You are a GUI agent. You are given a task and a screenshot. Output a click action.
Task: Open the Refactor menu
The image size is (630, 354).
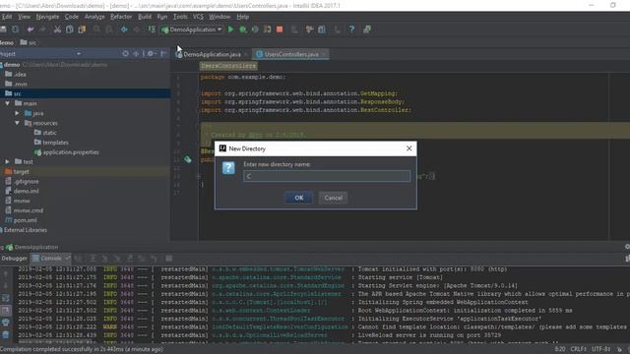tap(121, 17)
